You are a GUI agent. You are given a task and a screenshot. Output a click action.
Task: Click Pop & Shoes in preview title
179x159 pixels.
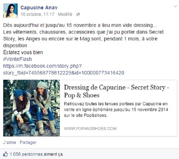click(x=82, y=95)
